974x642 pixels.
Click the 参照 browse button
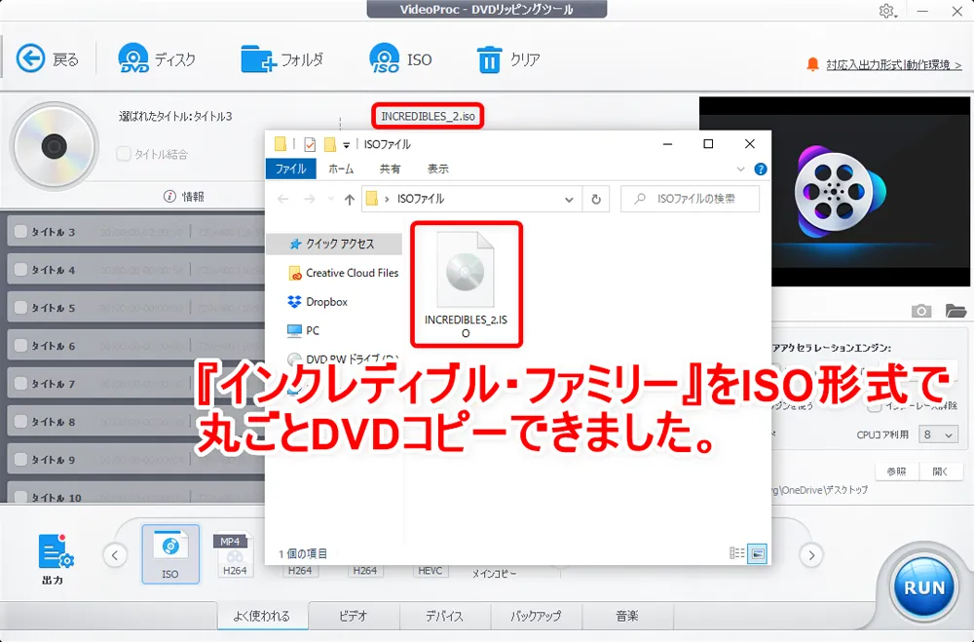[x=896, y=472]
